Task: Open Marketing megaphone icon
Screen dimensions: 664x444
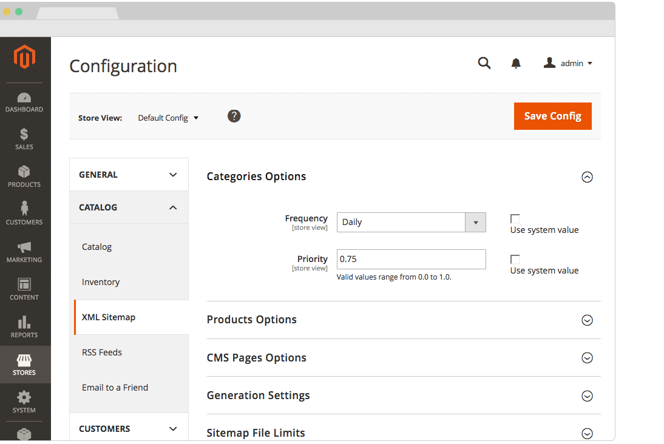Action: tap(24, 247)
